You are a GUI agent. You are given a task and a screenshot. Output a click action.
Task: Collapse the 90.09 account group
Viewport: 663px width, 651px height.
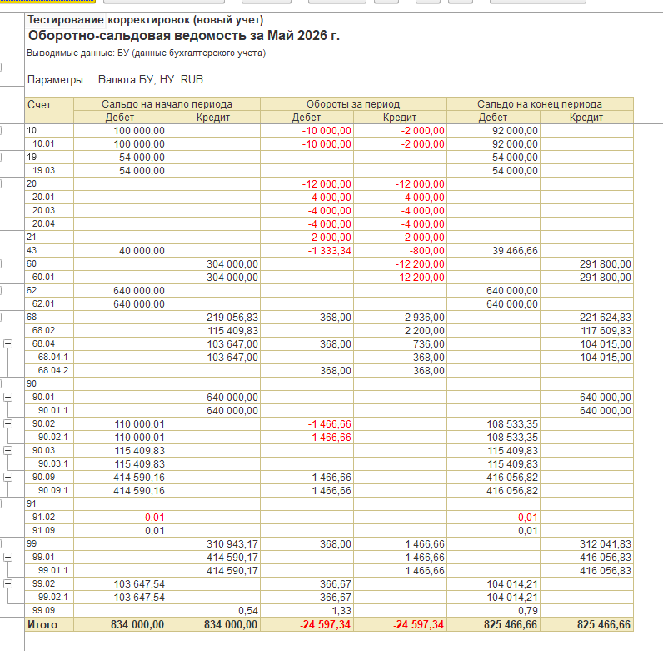[x=7, y=477]
